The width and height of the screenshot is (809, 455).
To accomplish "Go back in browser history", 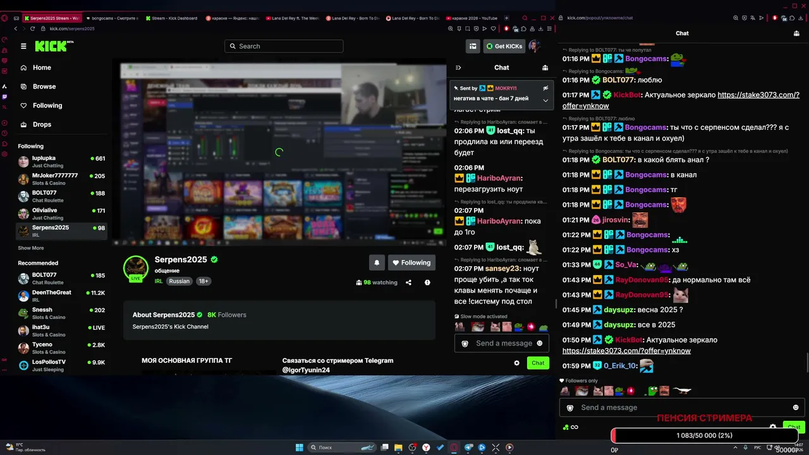I will click(15, 28).
